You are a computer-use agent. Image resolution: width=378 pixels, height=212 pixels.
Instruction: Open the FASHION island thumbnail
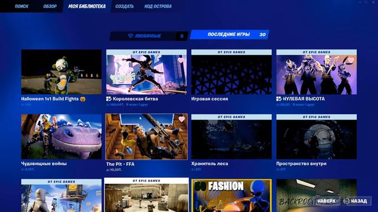(x=232, y=196)
